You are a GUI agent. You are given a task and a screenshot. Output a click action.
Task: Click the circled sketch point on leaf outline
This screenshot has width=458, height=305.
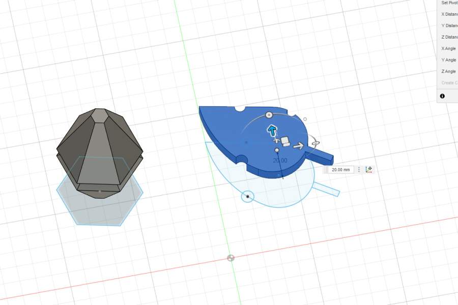[248, 197]
